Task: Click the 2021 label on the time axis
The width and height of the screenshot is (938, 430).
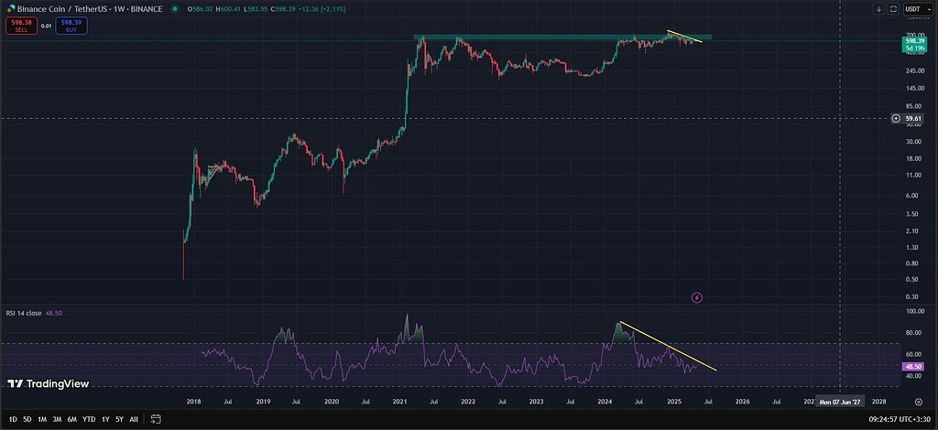Action: click(x=399, y=402)
